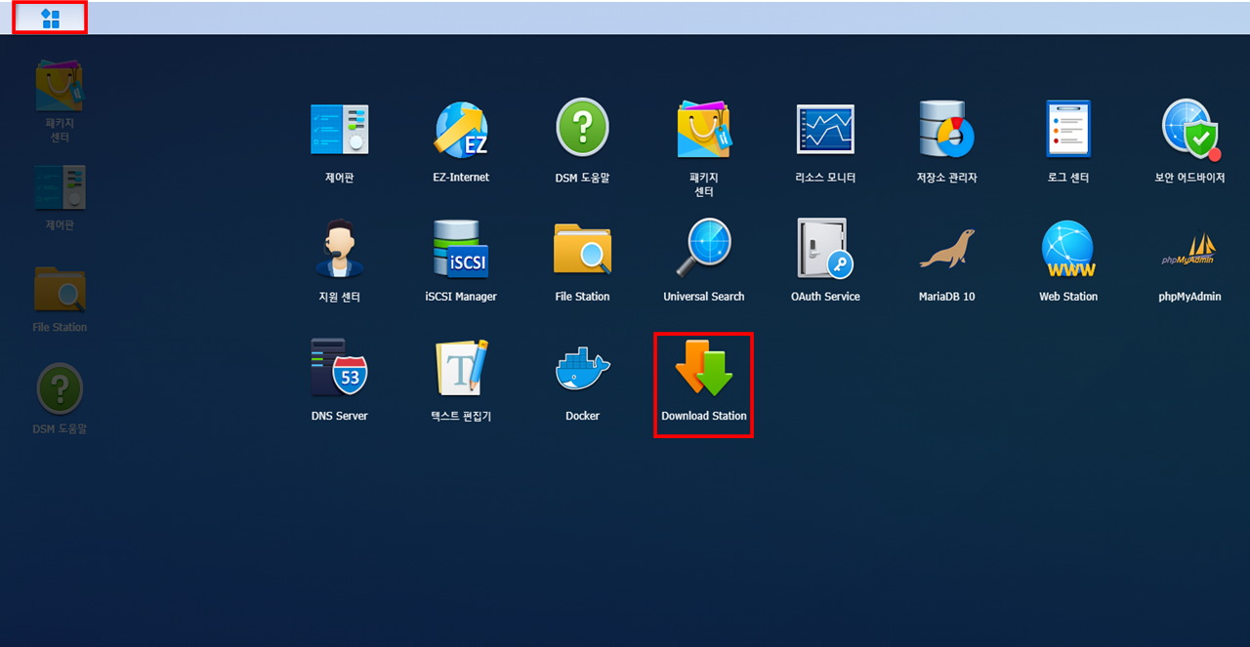Viewport: 1250px width, 647px height.
Task: Launch Web Station
Action: [x=1067, y=249]
